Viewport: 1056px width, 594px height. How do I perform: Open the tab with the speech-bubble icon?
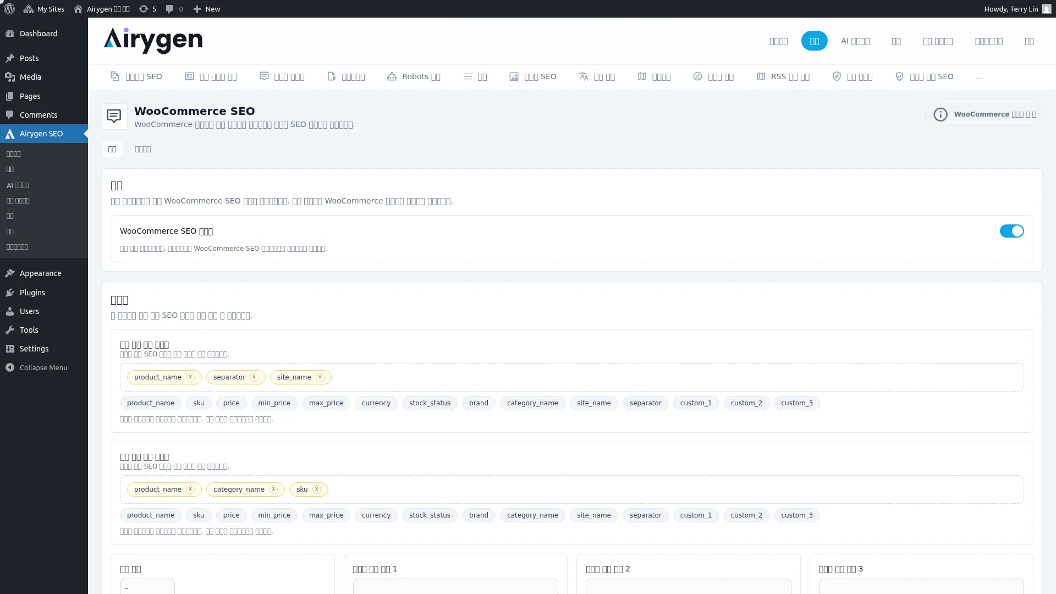(x=282, y=76)
